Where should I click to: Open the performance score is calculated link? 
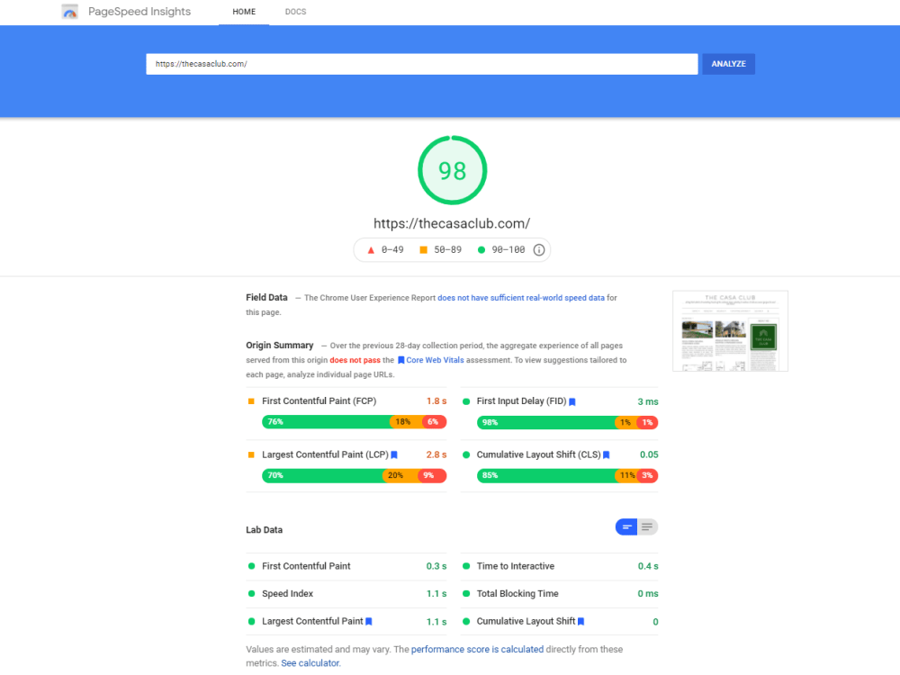click(x=478, y=649)
